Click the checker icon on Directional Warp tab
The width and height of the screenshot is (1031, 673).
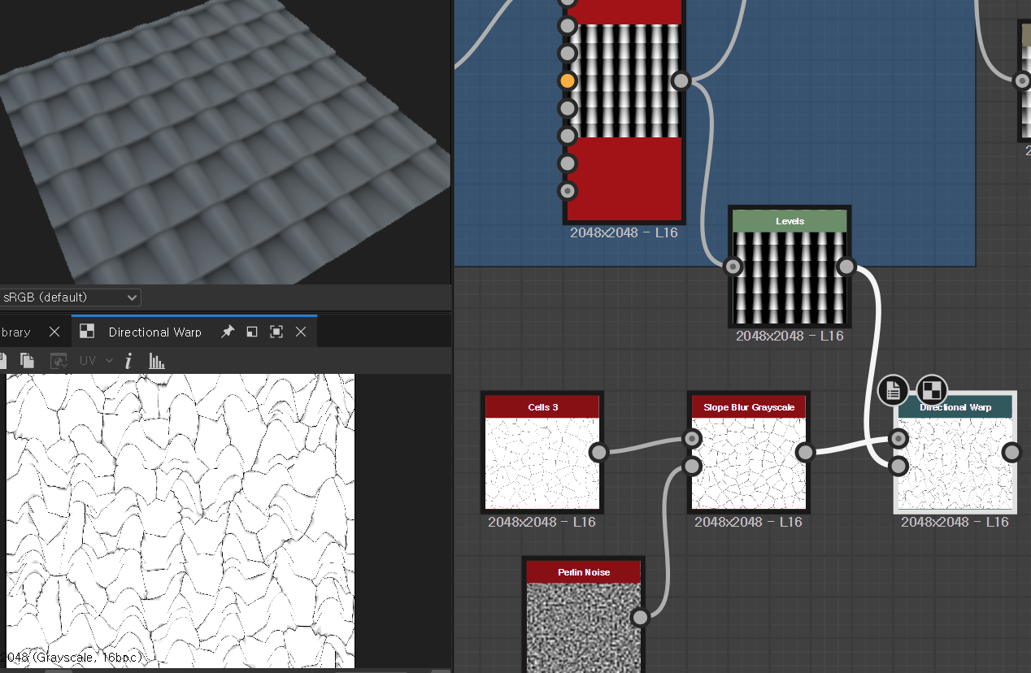pyautogui.click(x=87, y=332)
